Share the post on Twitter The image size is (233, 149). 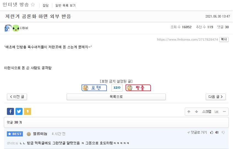coord(19,111)
